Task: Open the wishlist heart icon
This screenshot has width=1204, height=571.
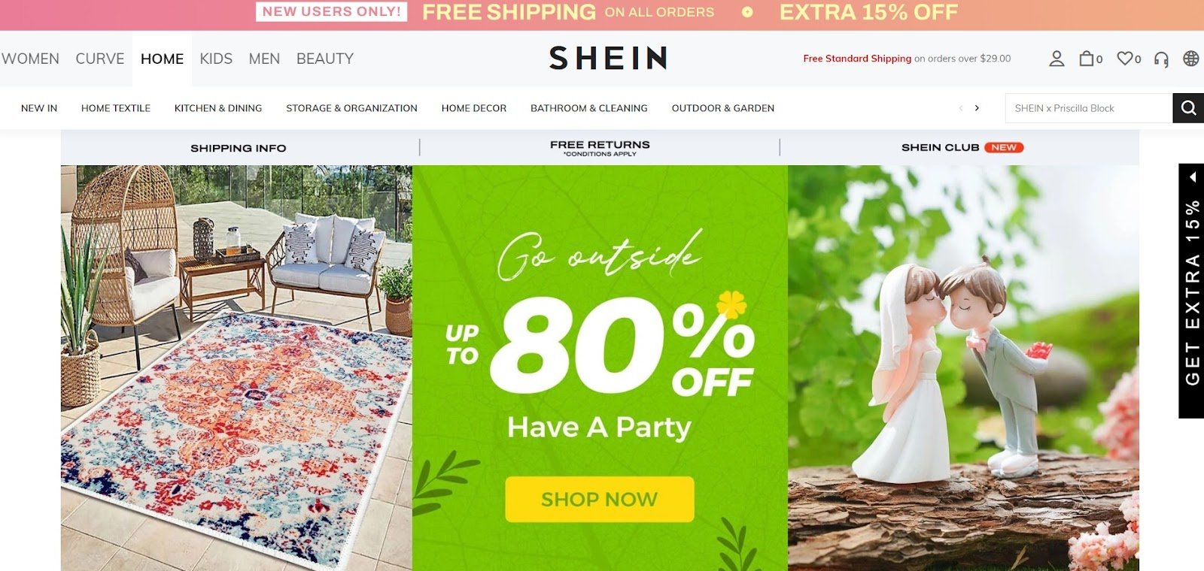Action: click(1125, 59)
